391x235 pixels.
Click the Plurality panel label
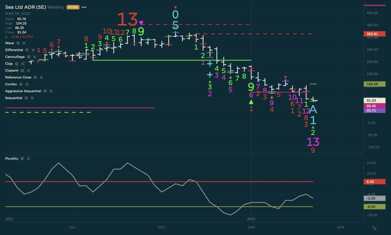[11, 159]
